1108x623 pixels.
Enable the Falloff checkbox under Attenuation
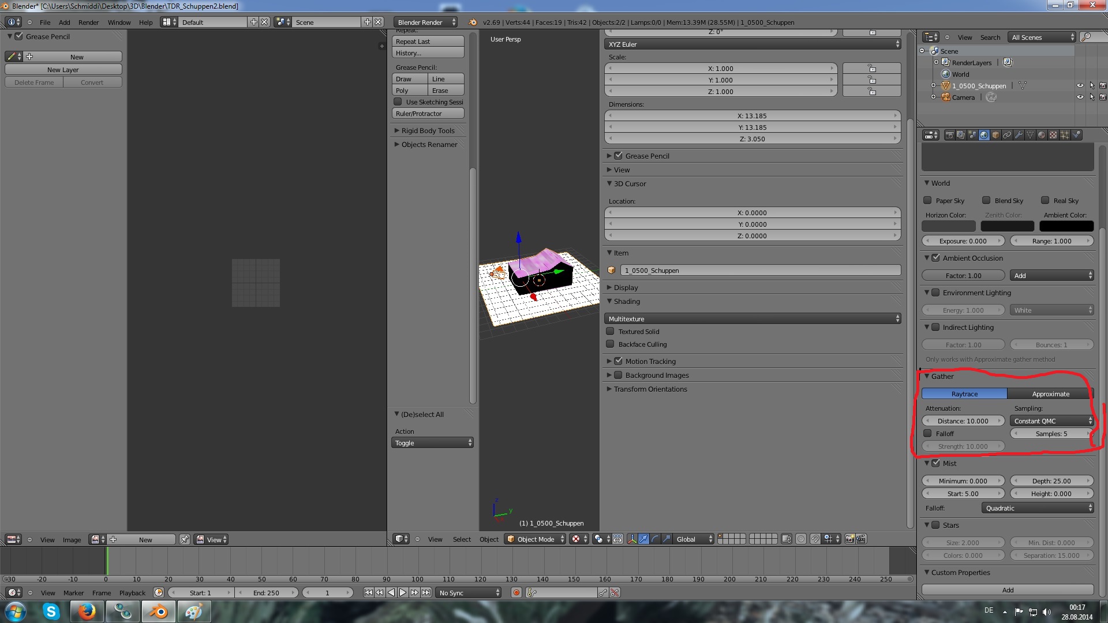point(928,433)
